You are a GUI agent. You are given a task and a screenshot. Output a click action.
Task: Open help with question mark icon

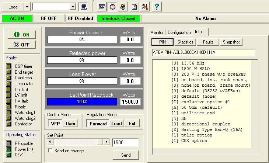tap(156, 7)
